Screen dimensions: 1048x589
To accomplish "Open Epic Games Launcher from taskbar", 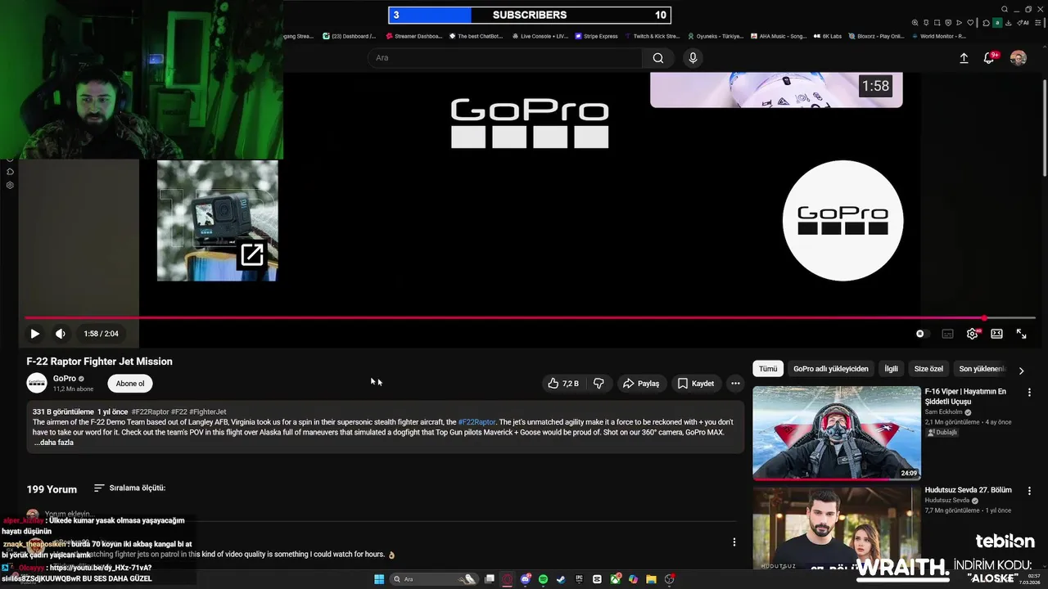I will pos(579,579).
